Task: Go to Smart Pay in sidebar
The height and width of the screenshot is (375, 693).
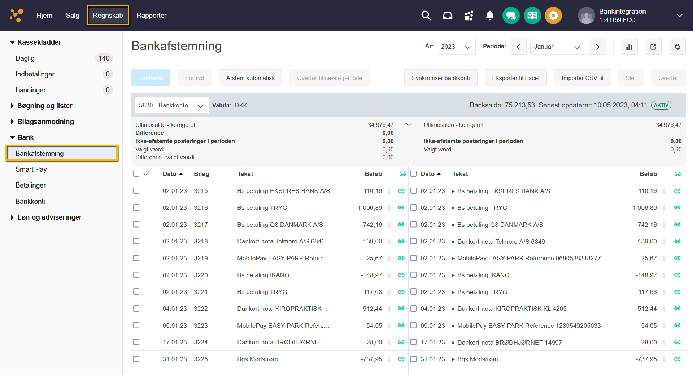Action: pos(31,169)
